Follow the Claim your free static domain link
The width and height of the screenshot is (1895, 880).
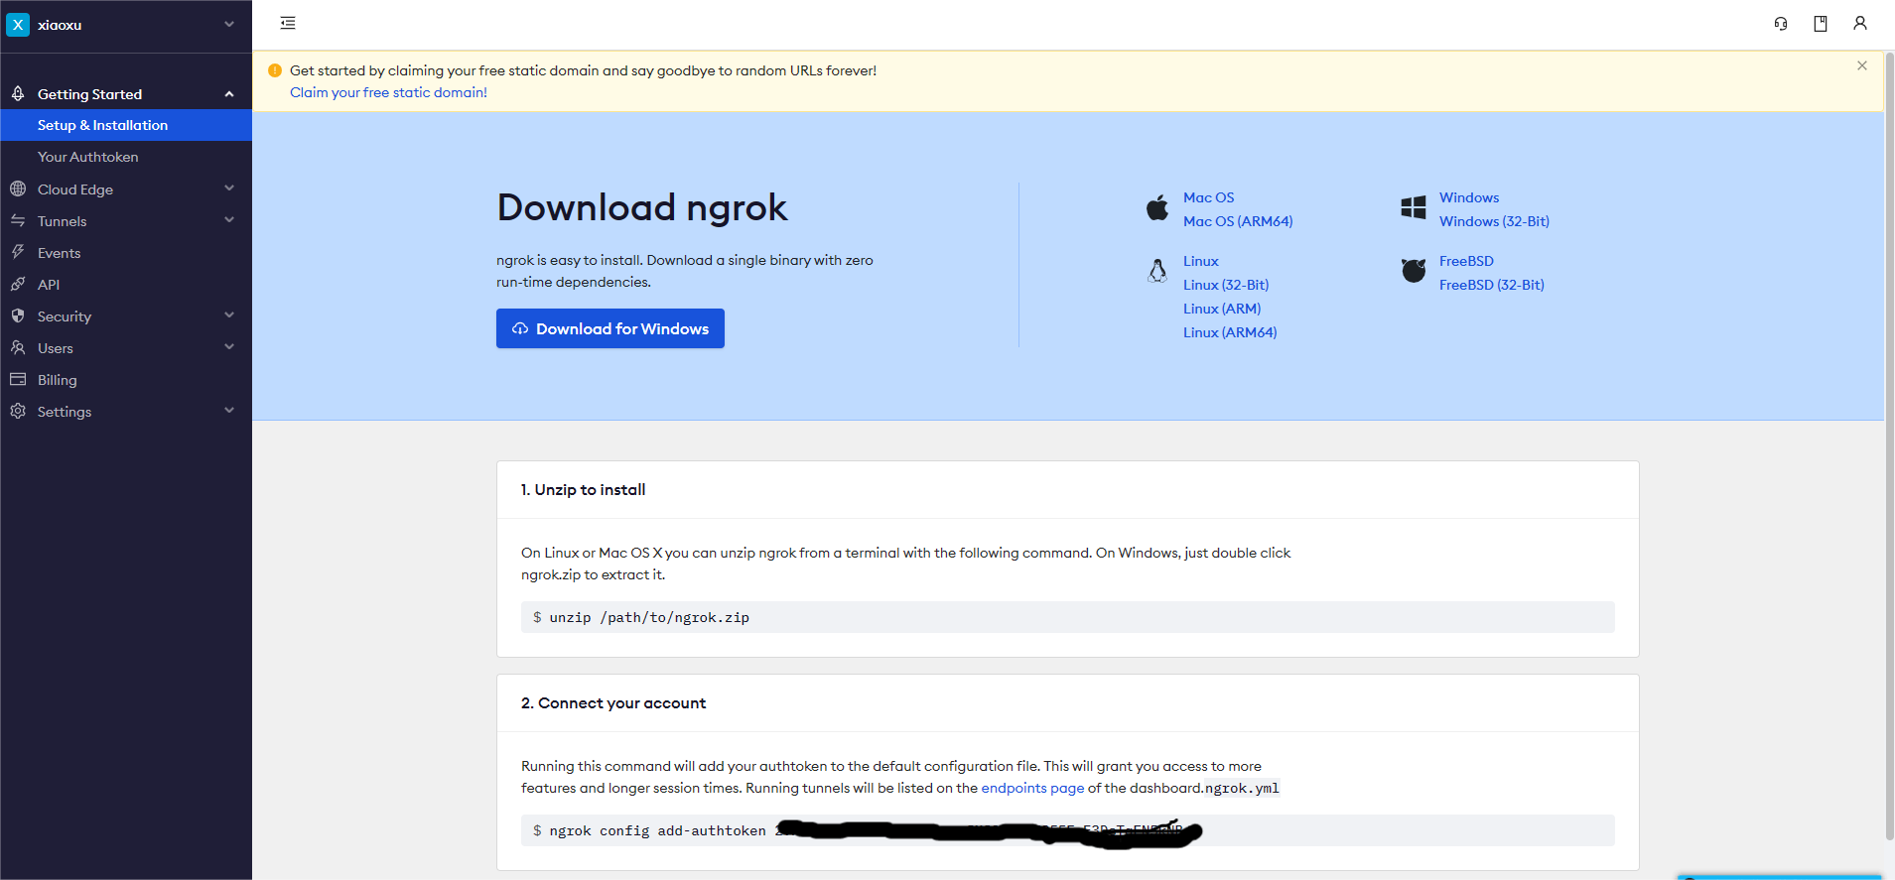pos(388,92)
